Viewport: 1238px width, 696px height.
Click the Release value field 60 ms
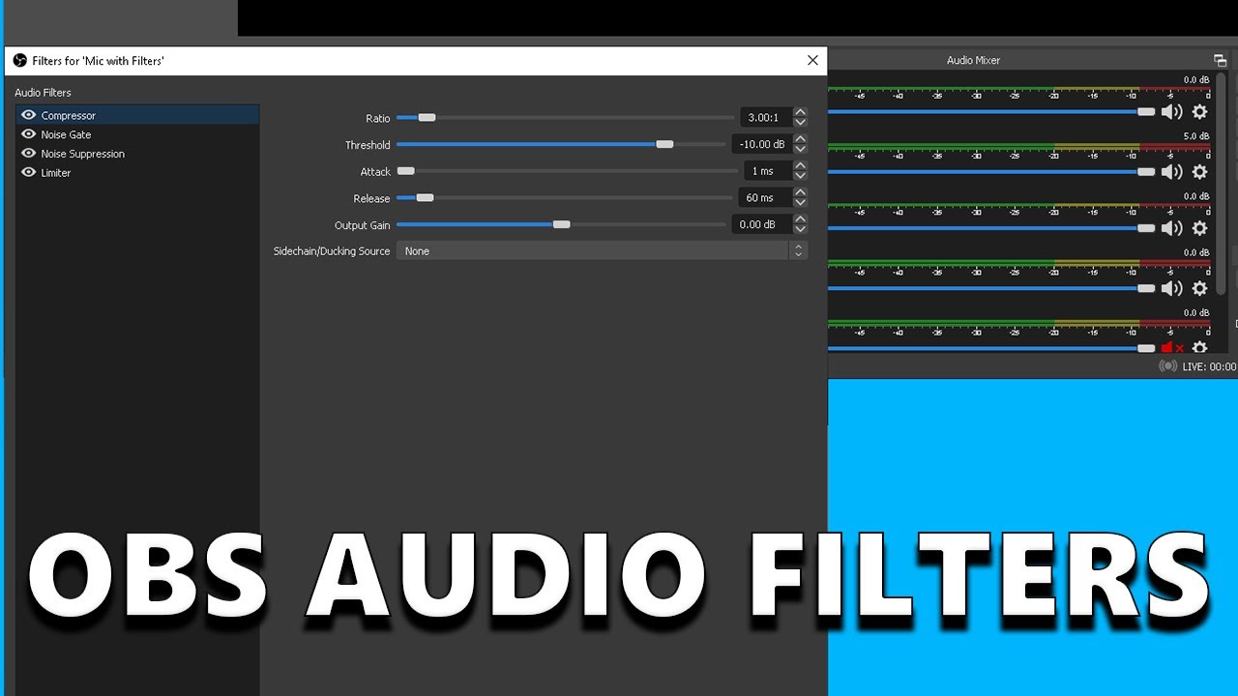tap(765, 198)
